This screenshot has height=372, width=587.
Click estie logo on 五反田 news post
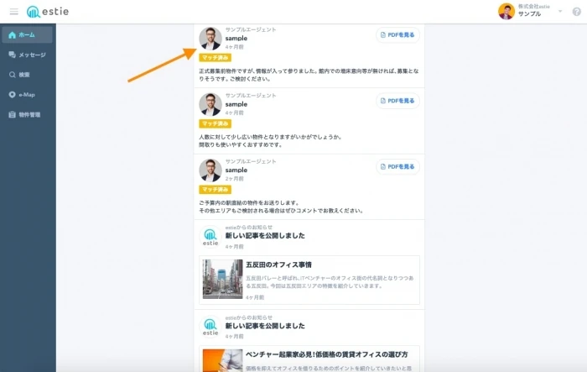coord(210,236)
